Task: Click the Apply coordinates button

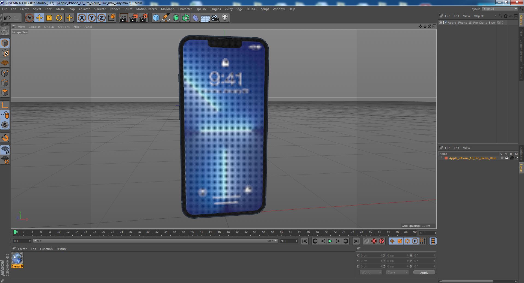Action: point(424,273)
